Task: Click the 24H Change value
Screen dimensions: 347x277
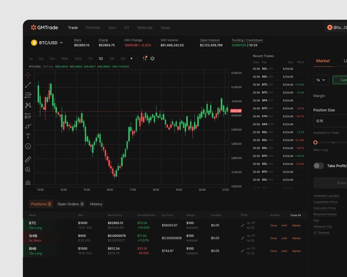Action: click(137, 45)
